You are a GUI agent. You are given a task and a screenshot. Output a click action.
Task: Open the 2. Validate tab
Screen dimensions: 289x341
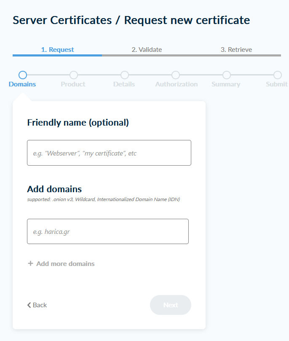(147, 50)
